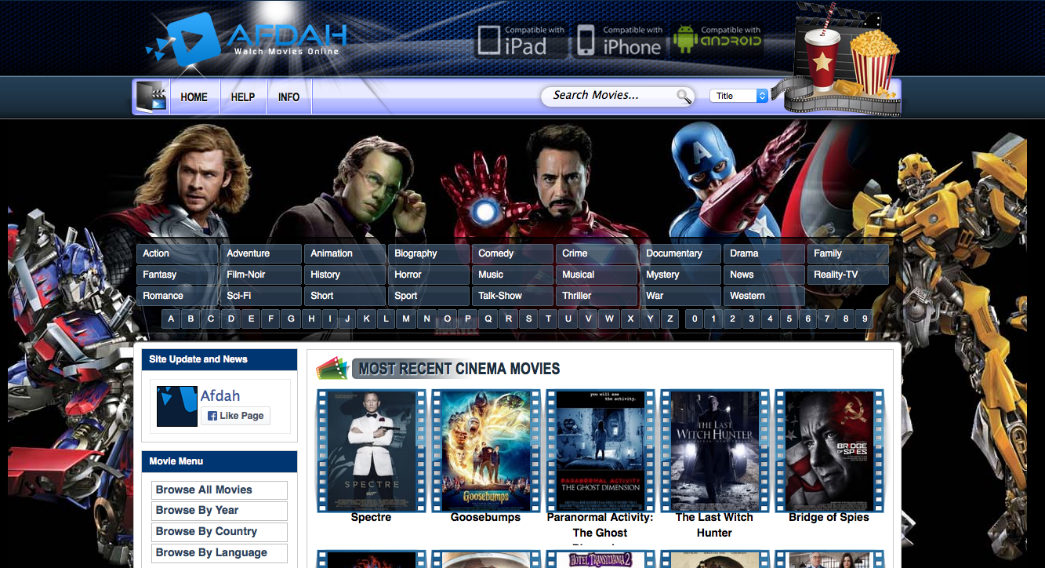Click the Android compatibility icon
Image resolution: width=1045 pixels, height=568 pixels.
click(718, 39)
